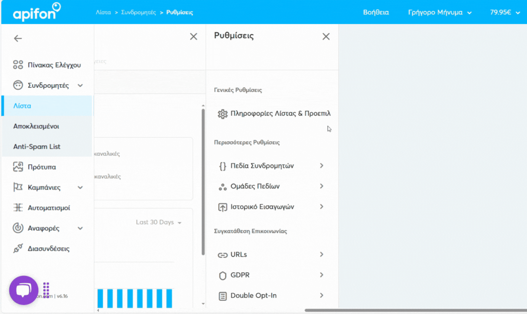Expand the Last 30 Days date selector
This screenshot has width=527, height=314.
point(159,222)
